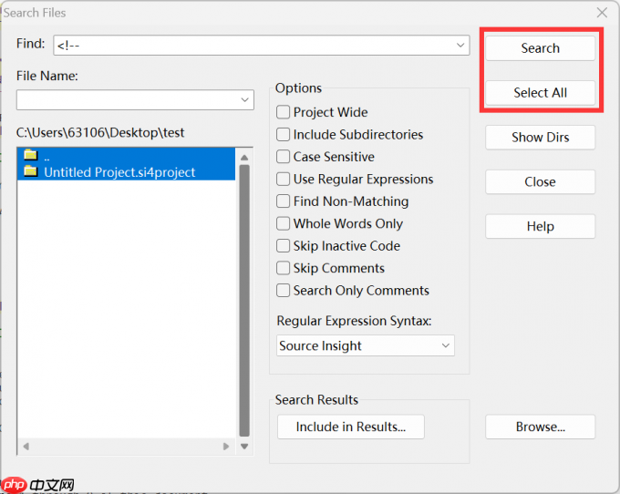
Task: Click the File Name input field
Action: click(x=127, y=99)
